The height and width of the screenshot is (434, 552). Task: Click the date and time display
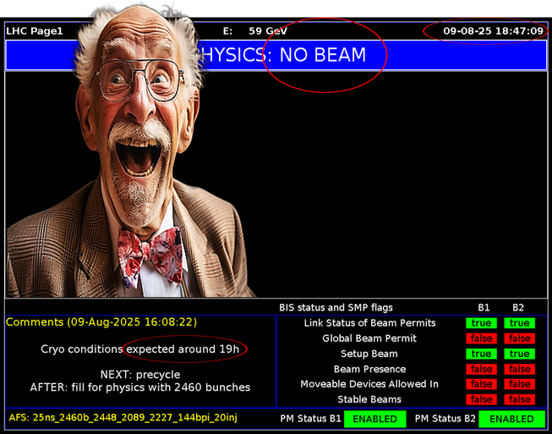pos(493,31)
